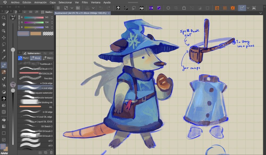Switch to the Marcador sub tool group
Screen dimensions: 266x155
[x=48, y=58]
